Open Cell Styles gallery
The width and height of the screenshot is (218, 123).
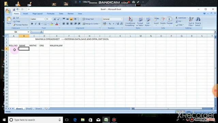147,22
